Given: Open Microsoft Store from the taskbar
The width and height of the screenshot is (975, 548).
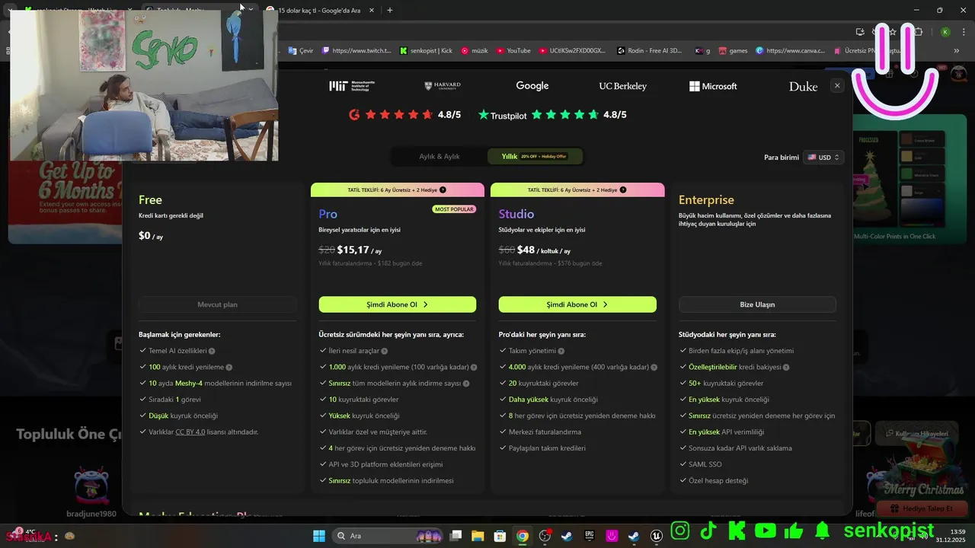Looking at the screenshot, I should pyautogui.click(x=500, y=536).
